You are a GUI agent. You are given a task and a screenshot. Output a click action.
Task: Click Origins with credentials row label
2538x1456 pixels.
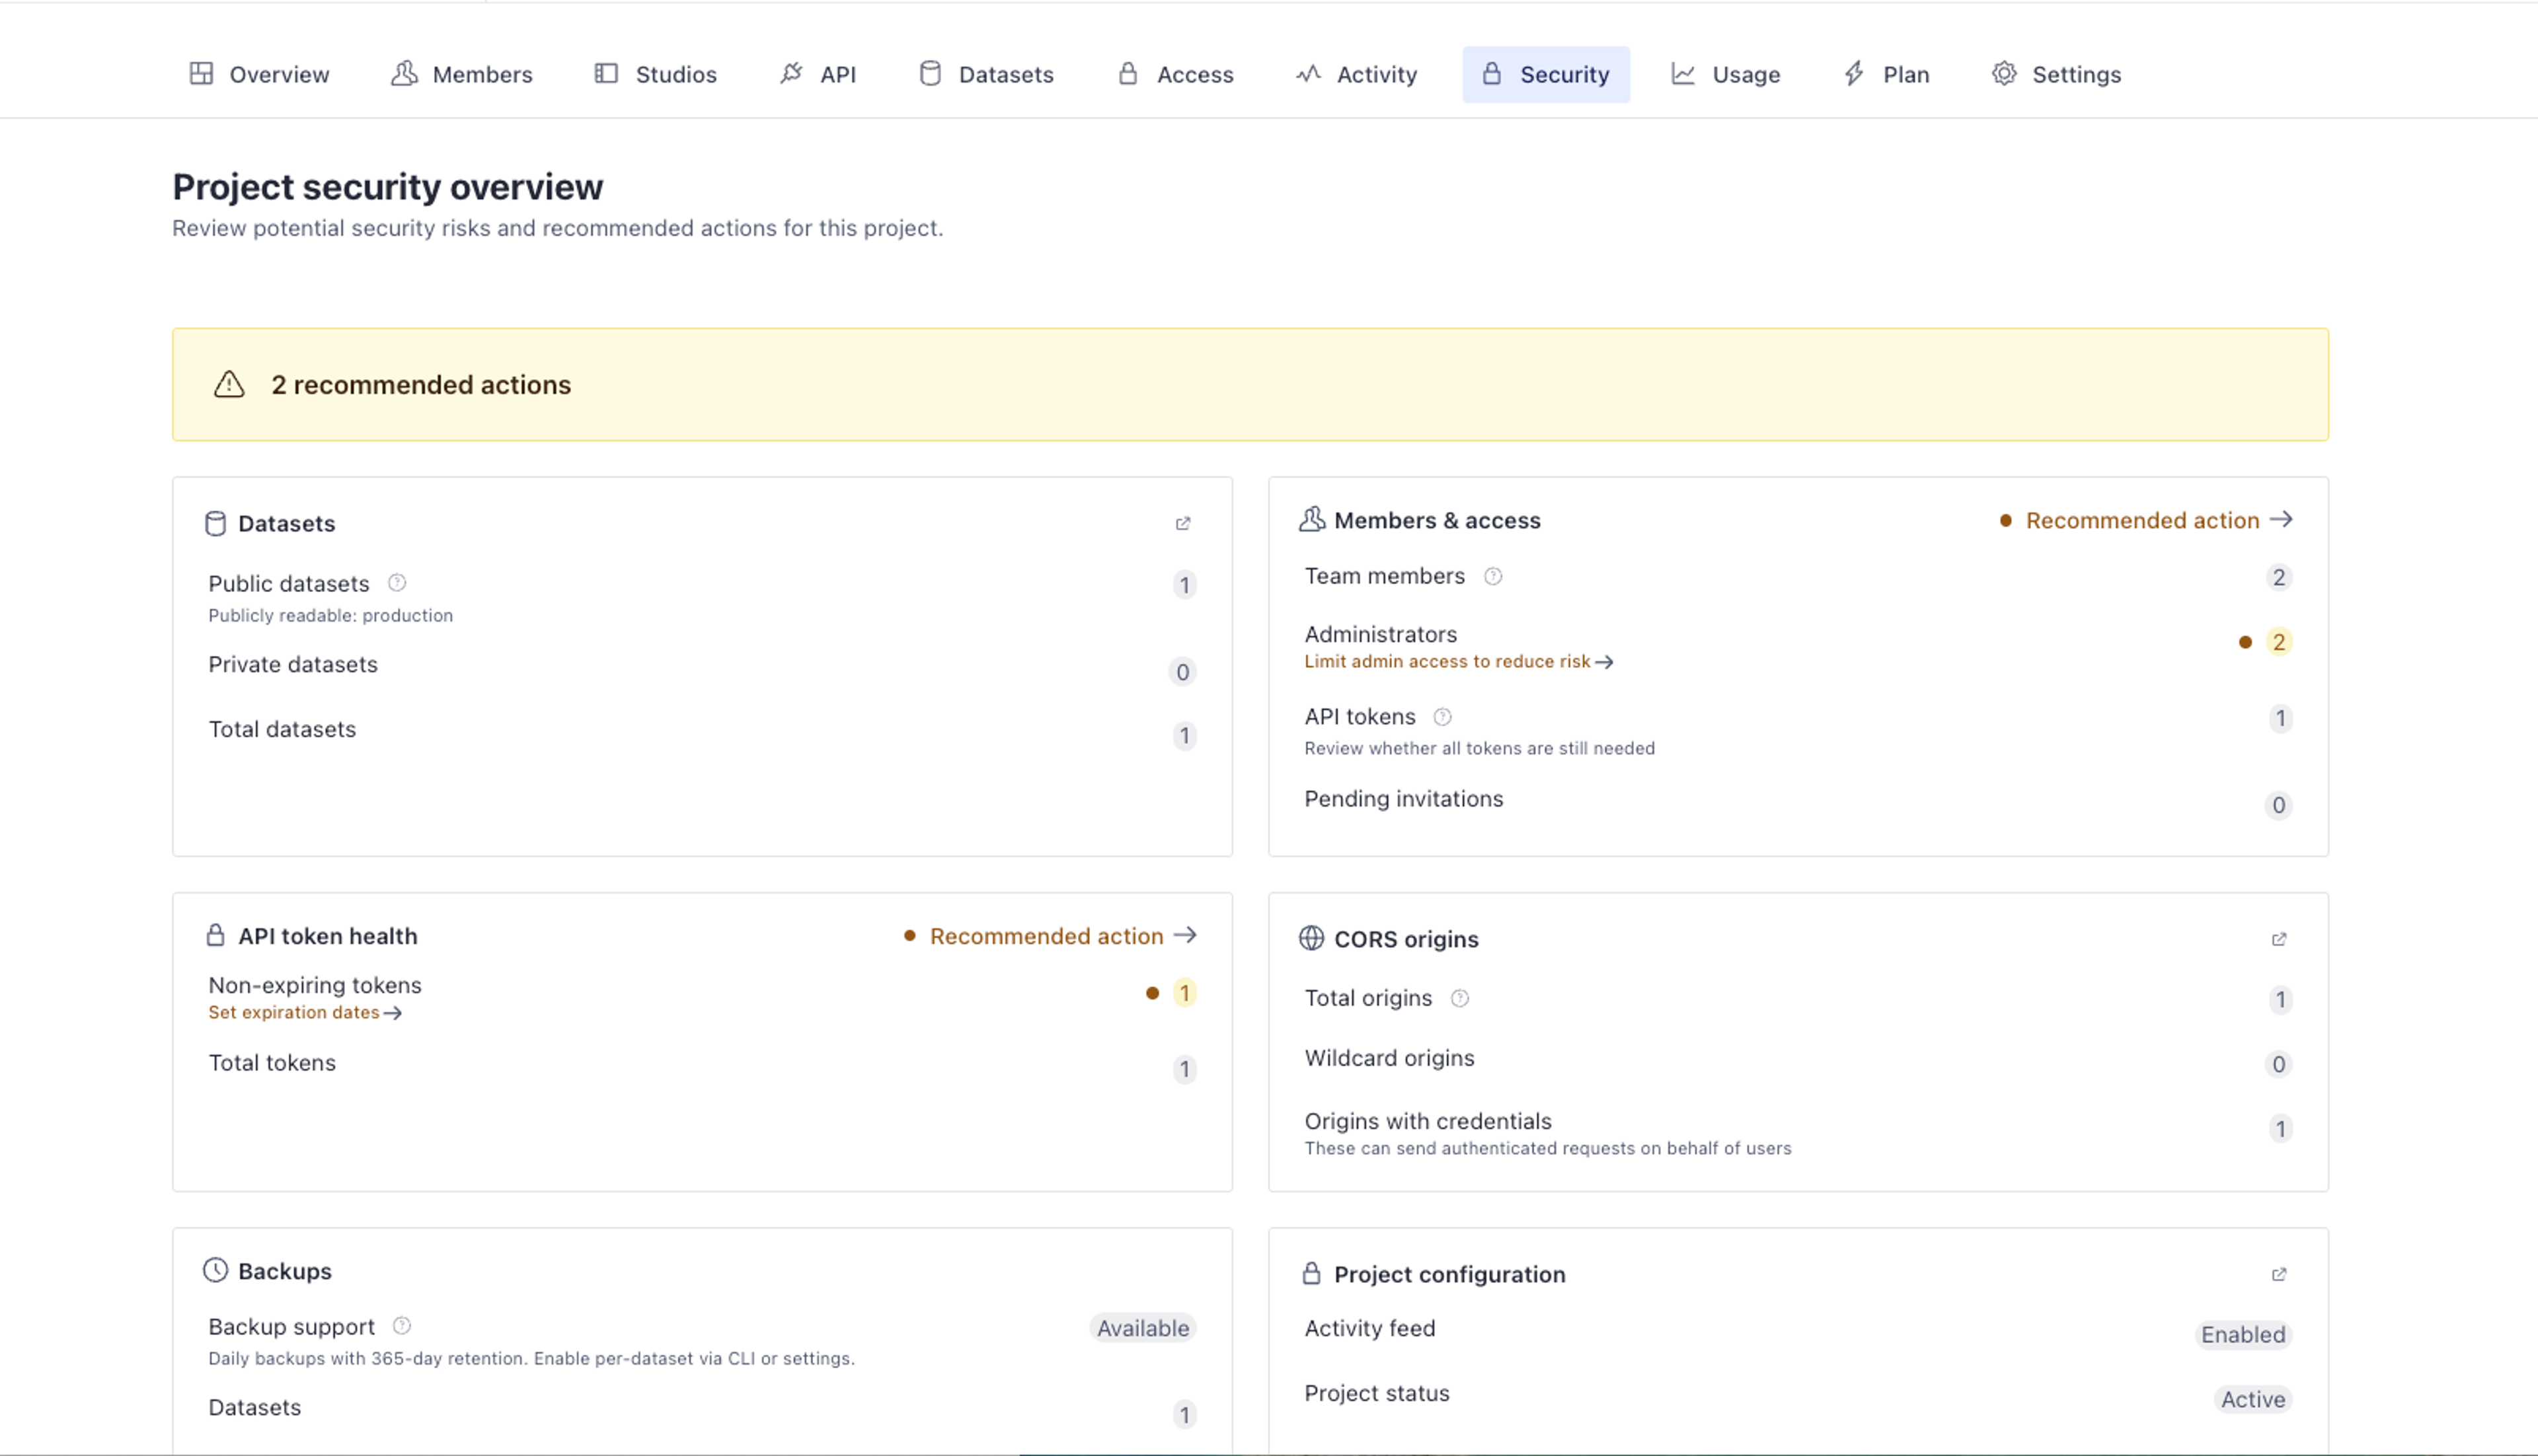click(x=1428, y=1121)
